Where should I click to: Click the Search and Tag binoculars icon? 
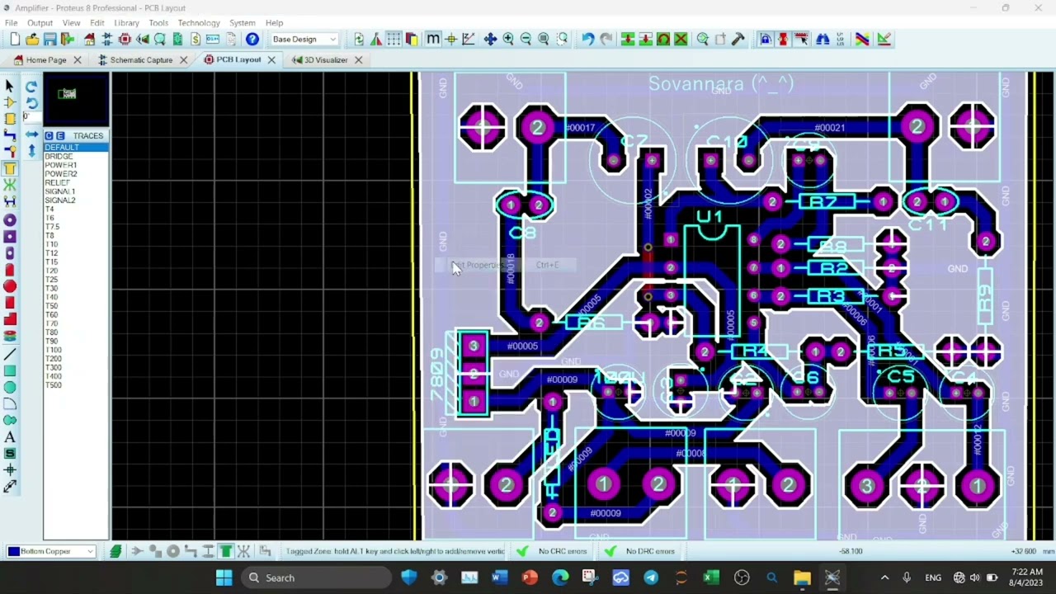pyautogui.click(x=823, y=39)
